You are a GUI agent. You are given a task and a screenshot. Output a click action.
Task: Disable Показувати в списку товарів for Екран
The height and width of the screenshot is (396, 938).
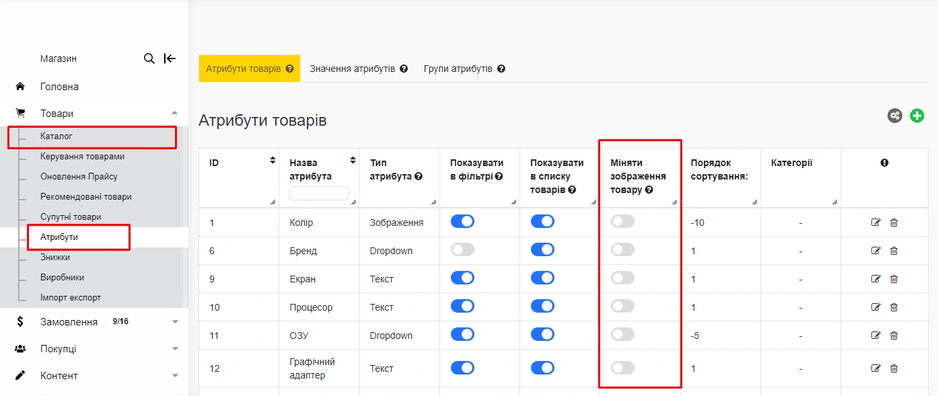[x=542, y=278]
